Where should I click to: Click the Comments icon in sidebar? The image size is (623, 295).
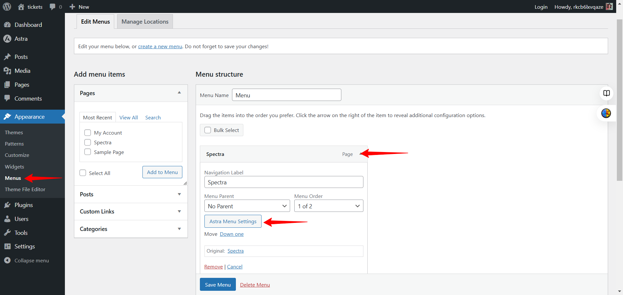click(x=7, y=98)
